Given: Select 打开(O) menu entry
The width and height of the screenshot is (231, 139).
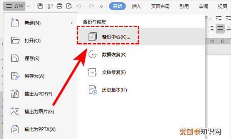Looking at the screenshot, I should point(40,41).
